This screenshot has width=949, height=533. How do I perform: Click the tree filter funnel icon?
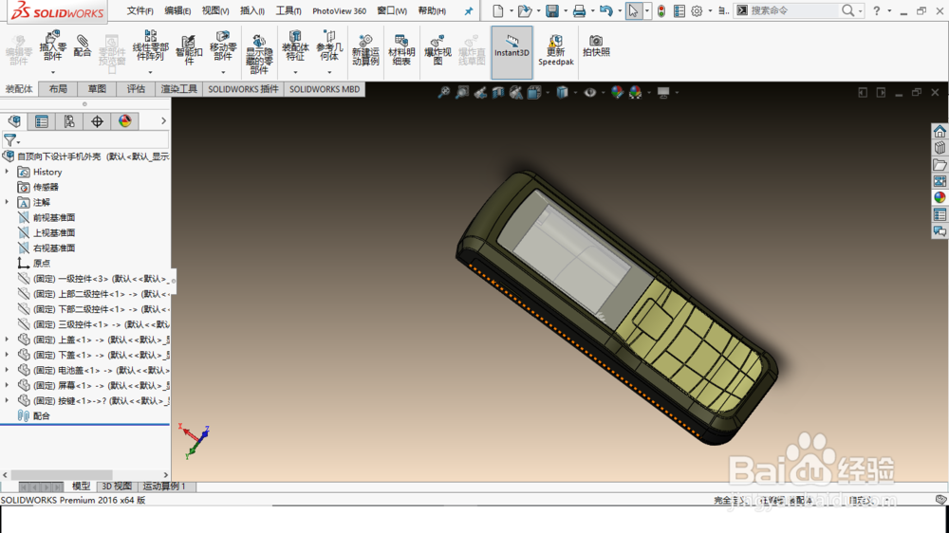[x=10, y=140]
